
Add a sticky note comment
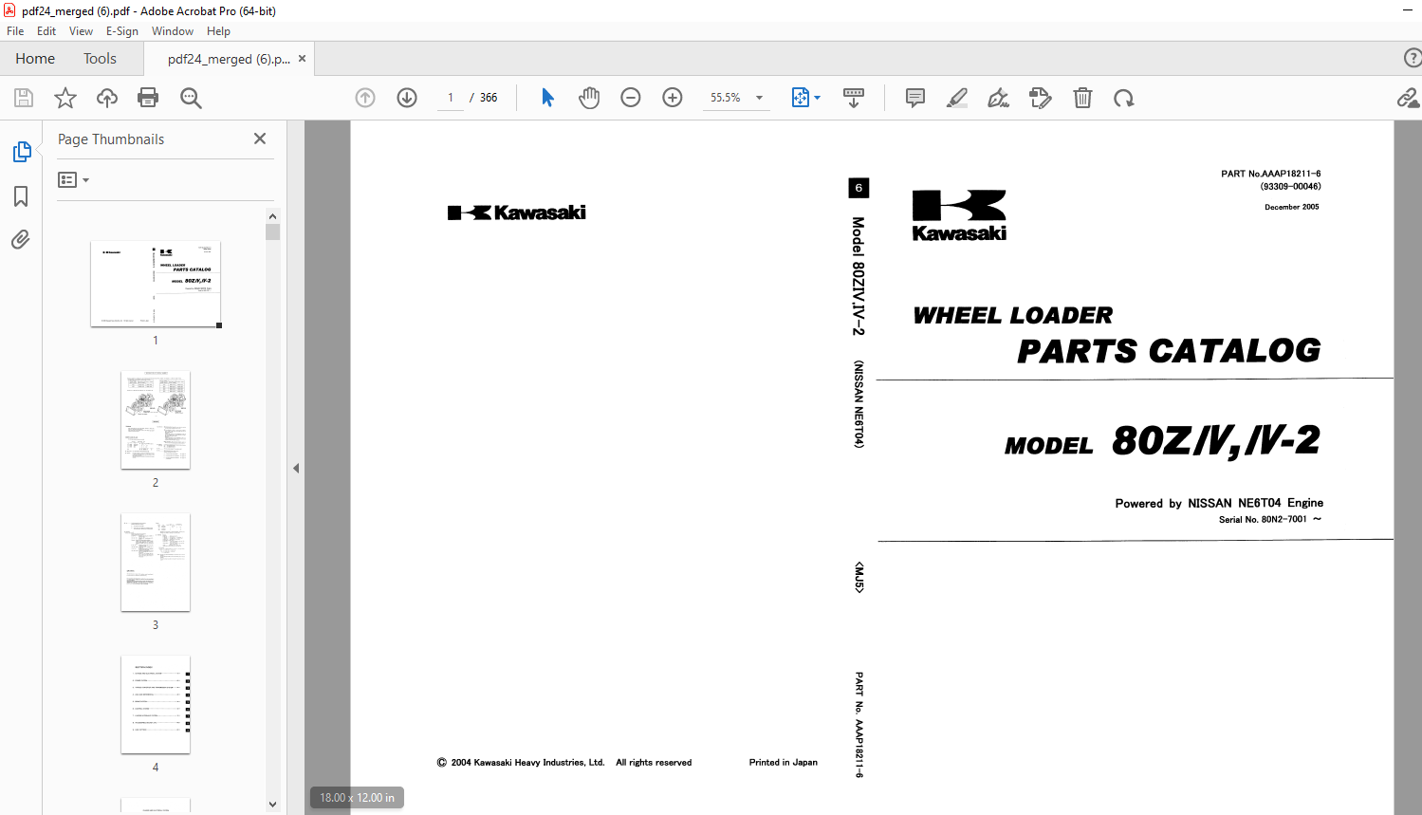click(915, 98)
